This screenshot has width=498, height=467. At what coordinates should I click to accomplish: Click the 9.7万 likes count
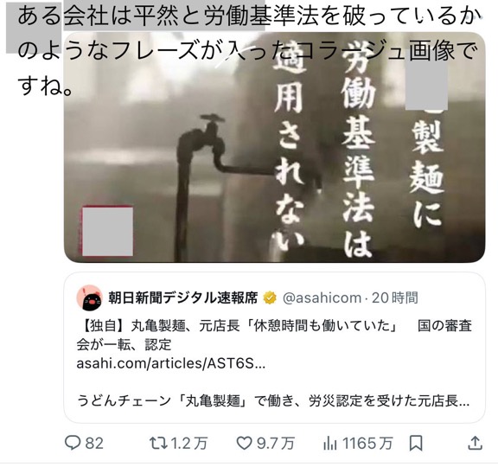pyautogui.click(x=276, y=443)
